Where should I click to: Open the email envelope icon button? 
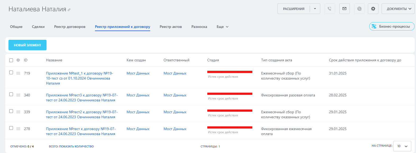pos(344,9)
